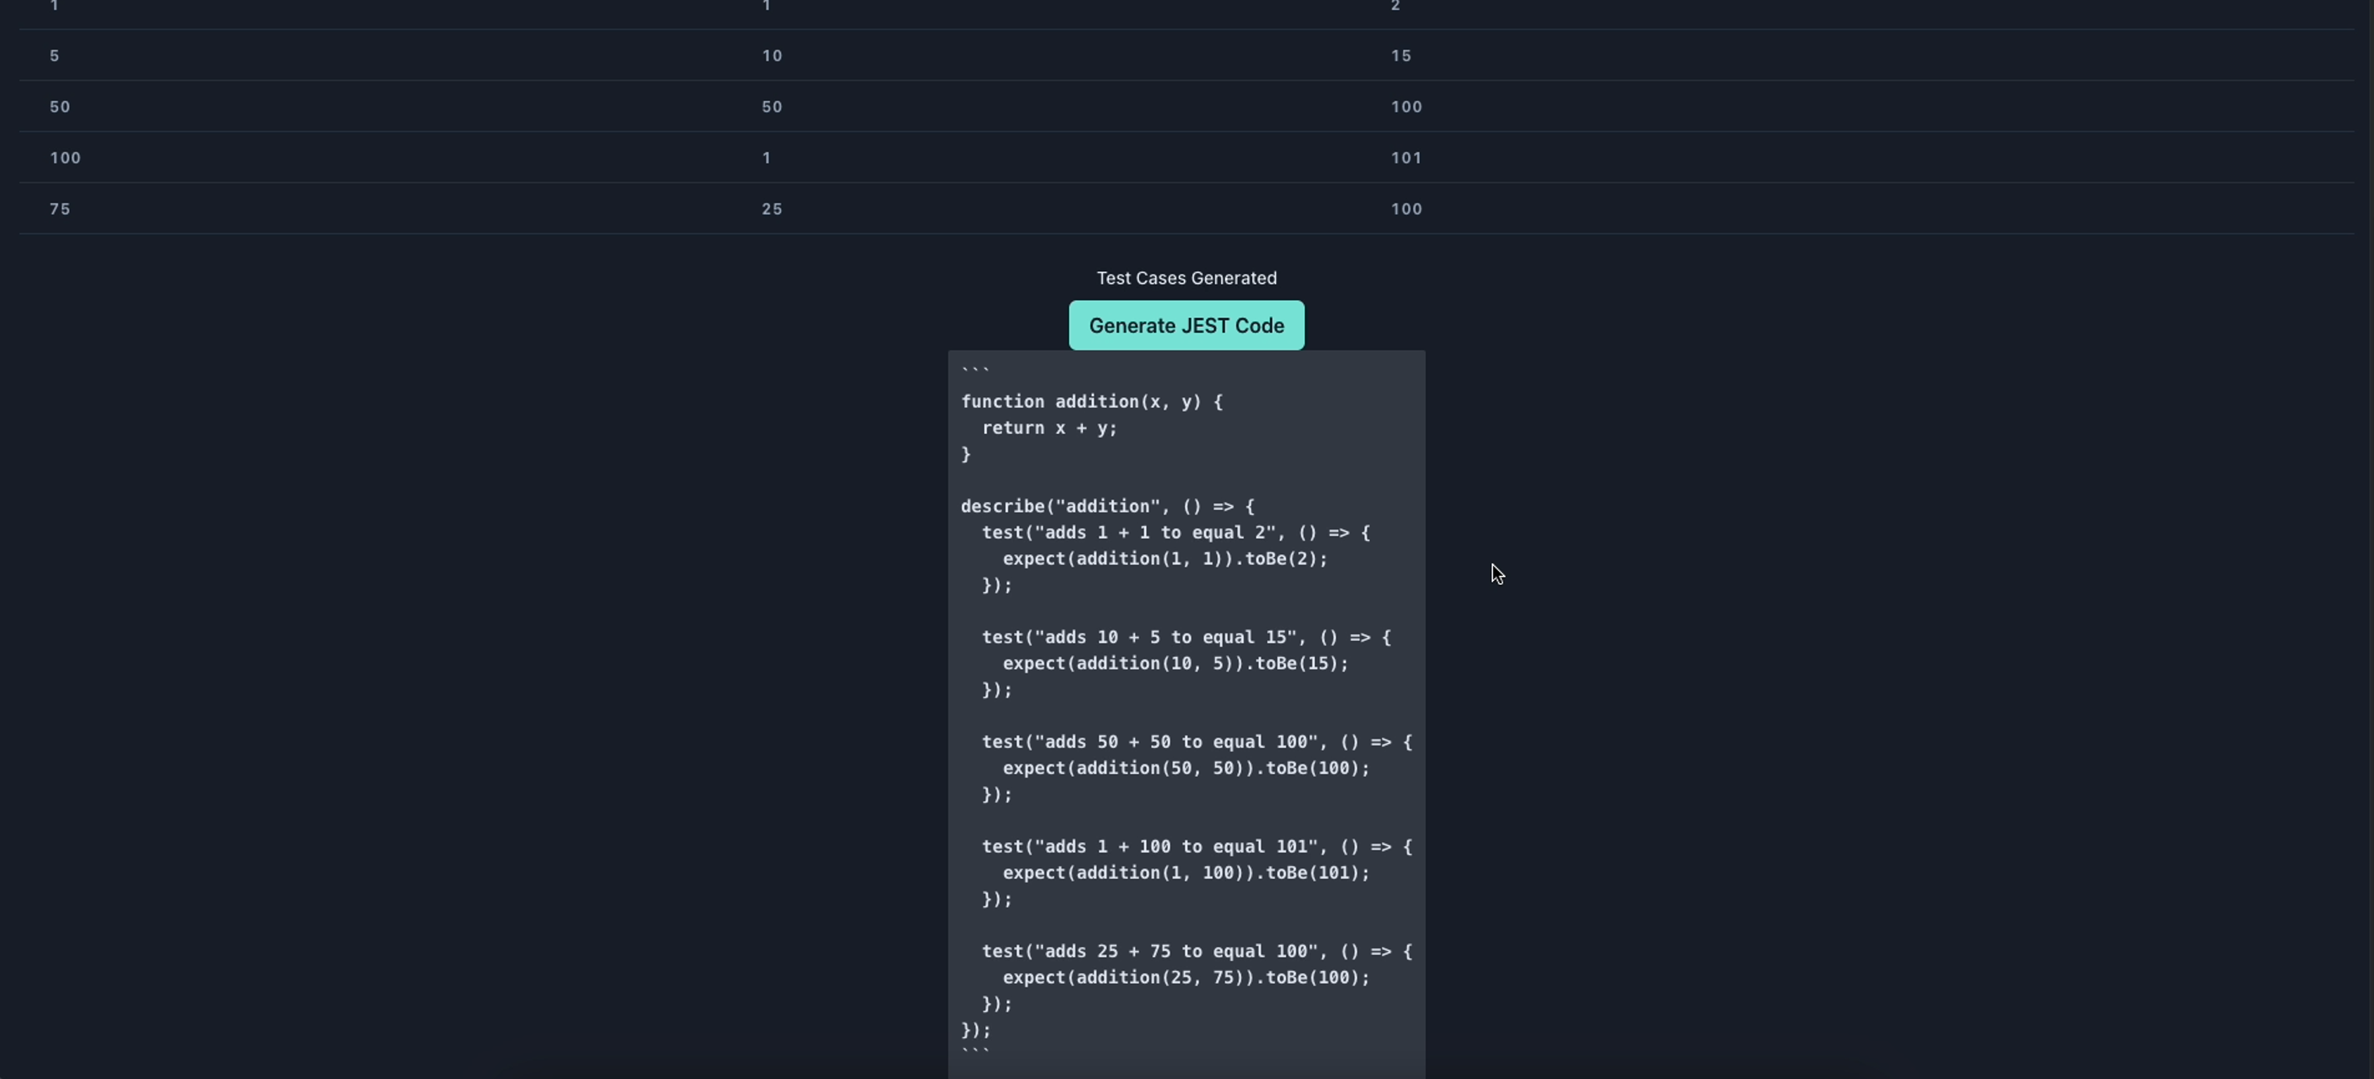Image resolution: width=2374 pixels, height=1079 pixels.
Task: Click first-column 100 cell in table
Action: coord(65,158)
